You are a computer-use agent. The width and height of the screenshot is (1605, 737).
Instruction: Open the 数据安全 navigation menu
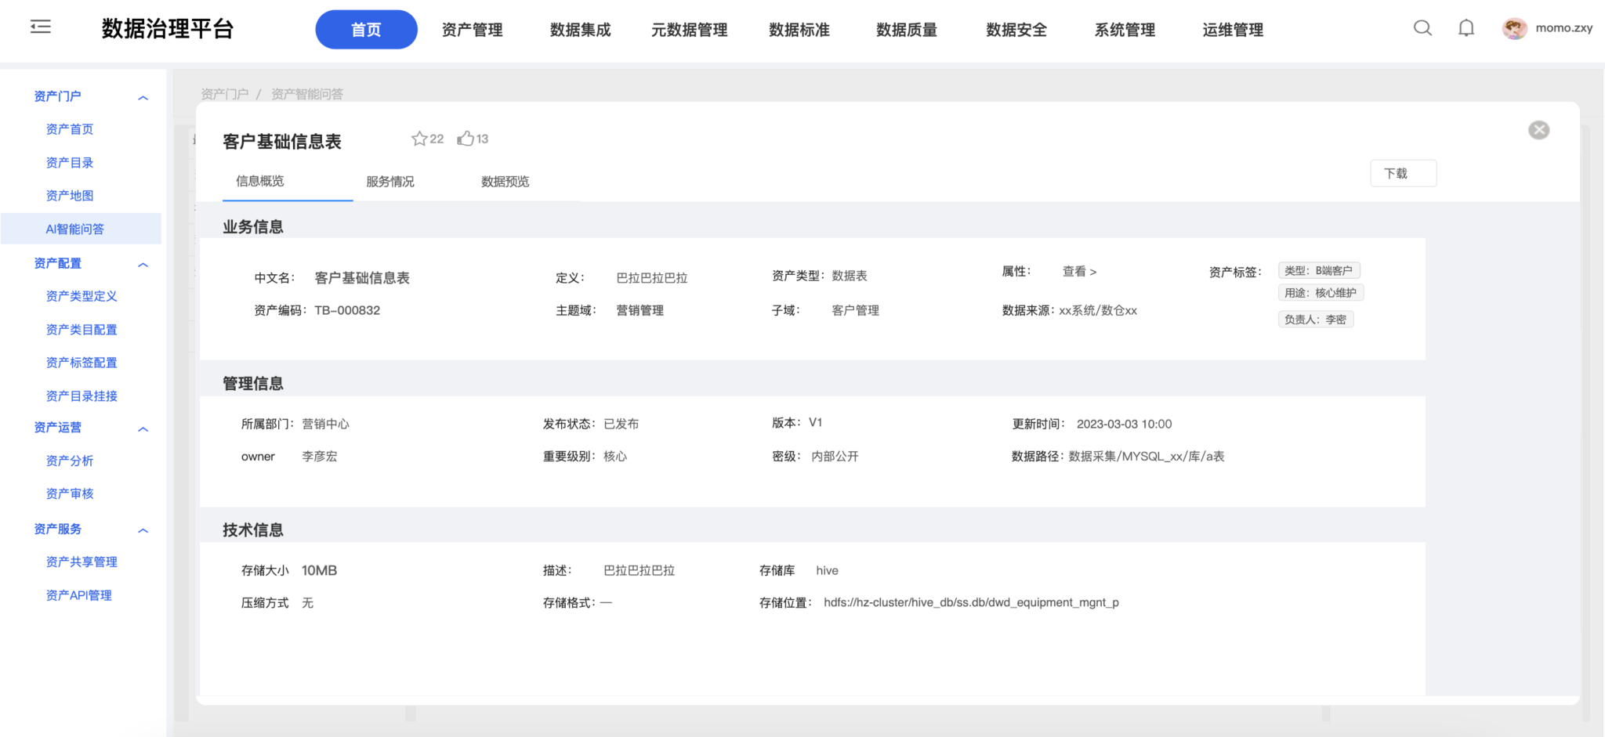tap(1015, 30)
